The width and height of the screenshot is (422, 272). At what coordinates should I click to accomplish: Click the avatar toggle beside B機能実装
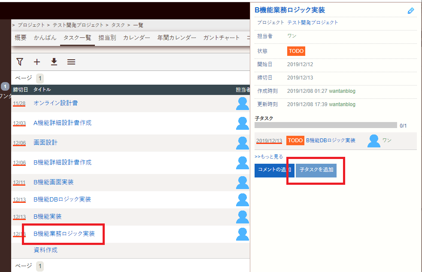(242, 217)
